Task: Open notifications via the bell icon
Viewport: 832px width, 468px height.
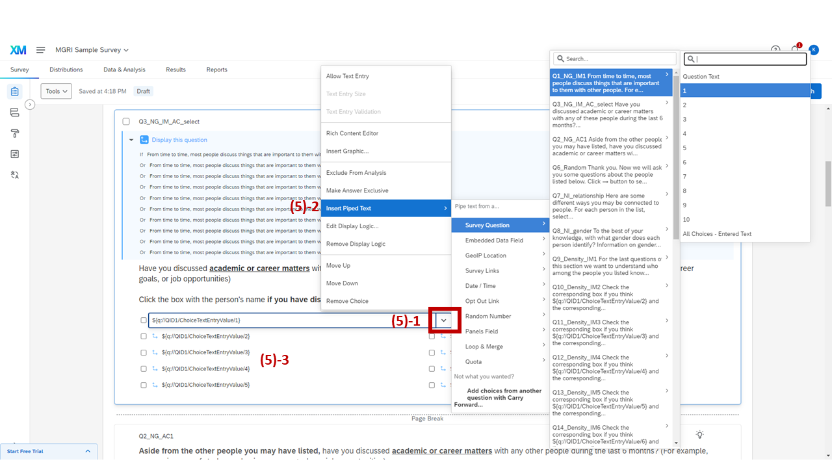Action: tap(794, 49)
